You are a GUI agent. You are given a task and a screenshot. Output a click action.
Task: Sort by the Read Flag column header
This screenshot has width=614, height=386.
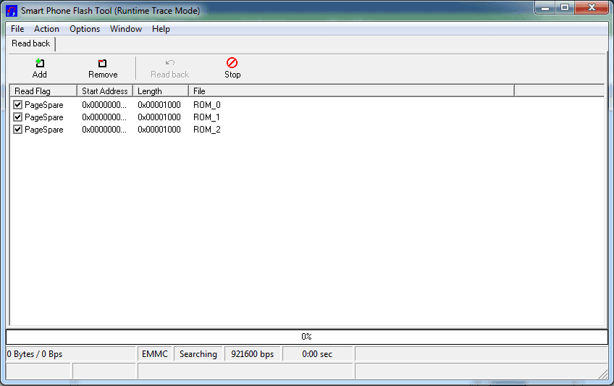point(43,91)
